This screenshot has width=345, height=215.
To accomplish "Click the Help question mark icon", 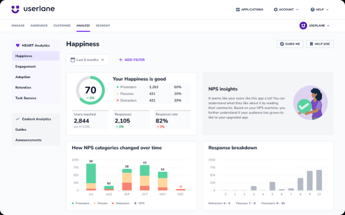I will 312,9.
